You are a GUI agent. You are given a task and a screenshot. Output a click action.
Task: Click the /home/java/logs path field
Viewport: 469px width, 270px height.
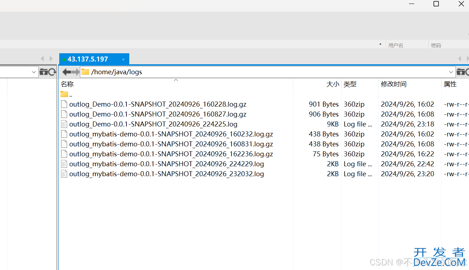click(x=268, y=72)
